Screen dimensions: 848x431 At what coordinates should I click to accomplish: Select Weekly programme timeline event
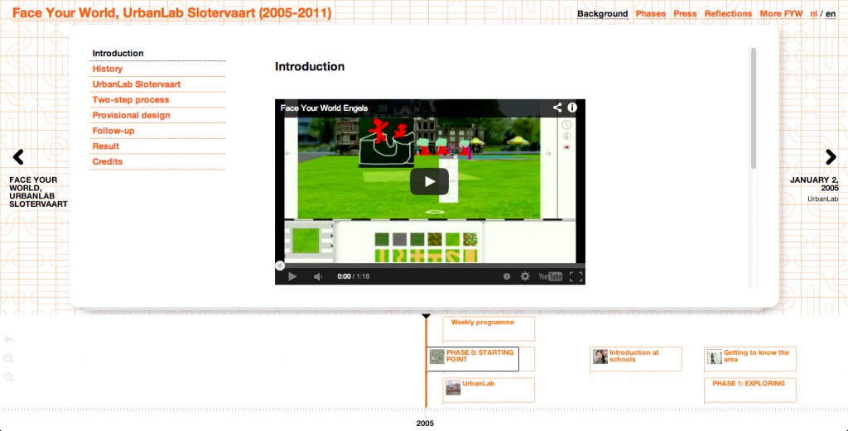coord(489,329)
